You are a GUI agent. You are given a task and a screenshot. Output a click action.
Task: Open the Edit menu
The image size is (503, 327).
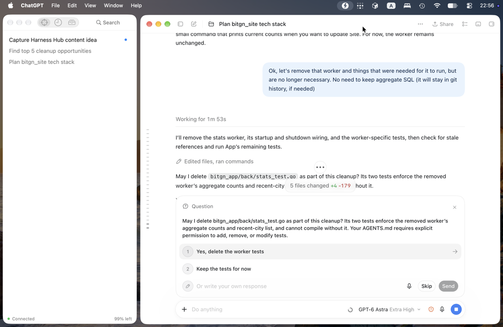pos(72,5)
